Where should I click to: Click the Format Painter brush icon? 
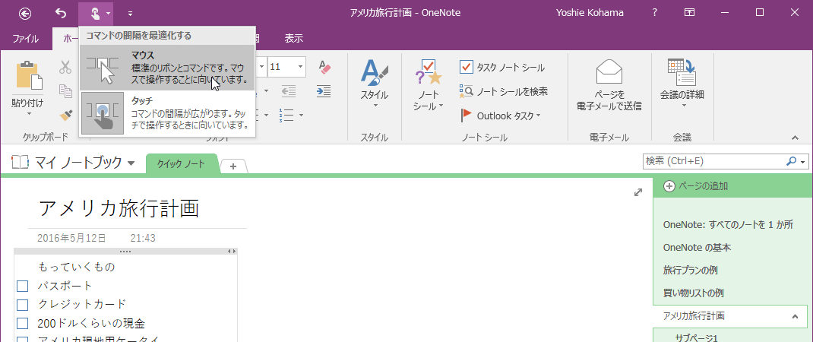tap(66, 115)
